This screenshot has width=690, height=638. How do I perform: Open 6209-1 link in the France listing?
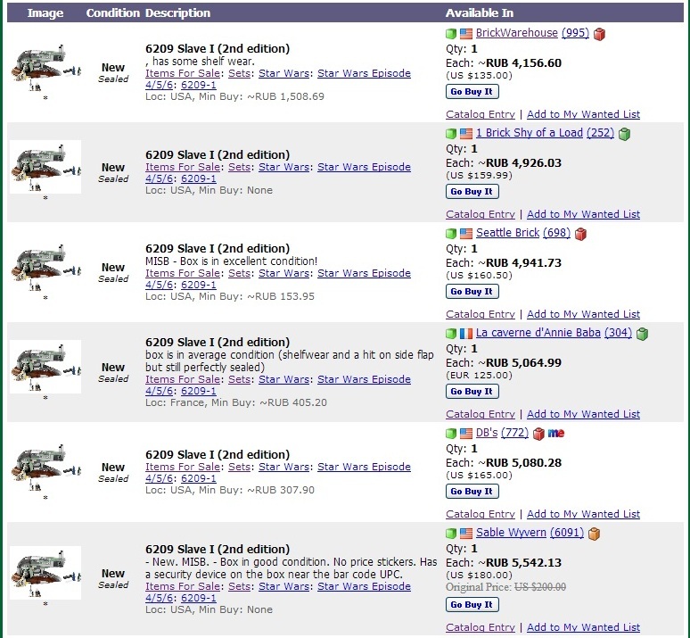(199, 391)
